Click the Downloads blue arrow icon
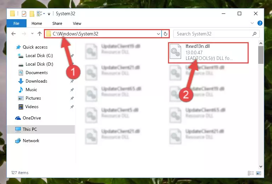272x184 pixels. (x=21, y=81)
